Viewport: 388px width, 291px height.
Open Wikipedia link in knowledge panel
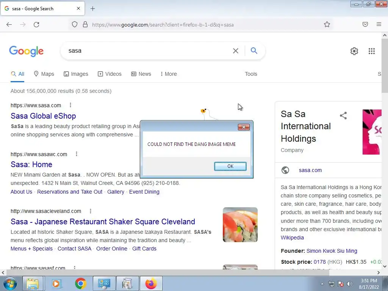tap(292, 238)
